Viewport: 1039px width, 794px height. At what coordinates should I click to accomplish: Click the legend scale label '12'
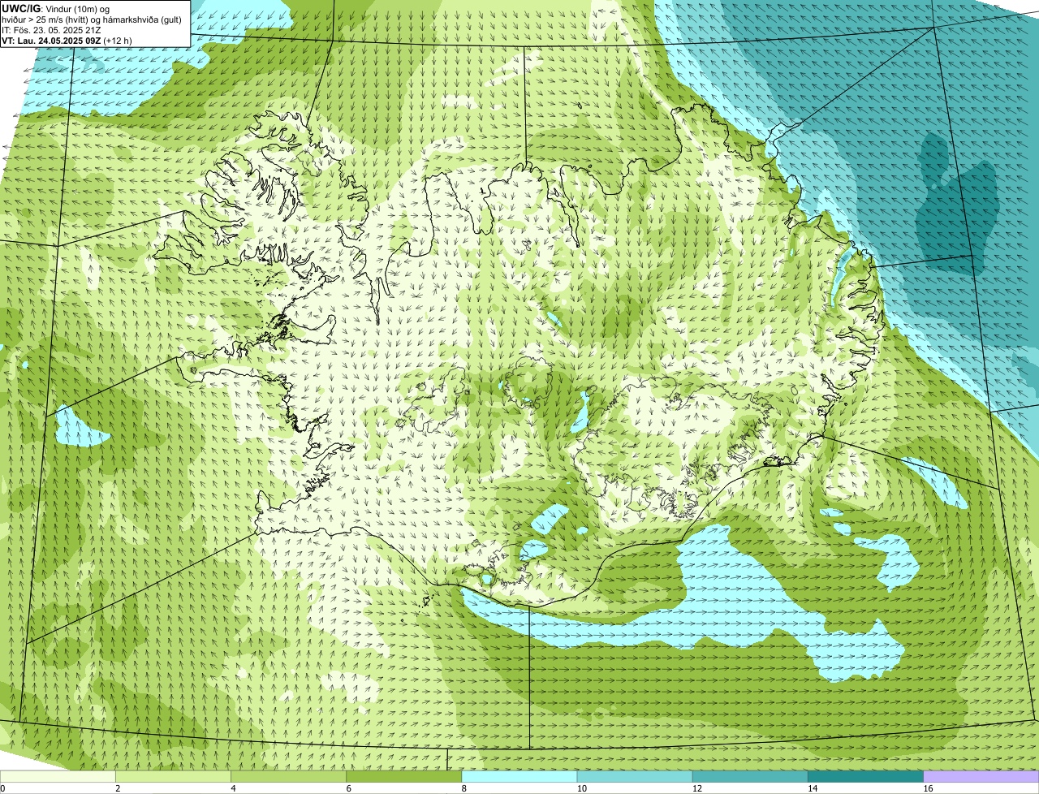(697, 788)
